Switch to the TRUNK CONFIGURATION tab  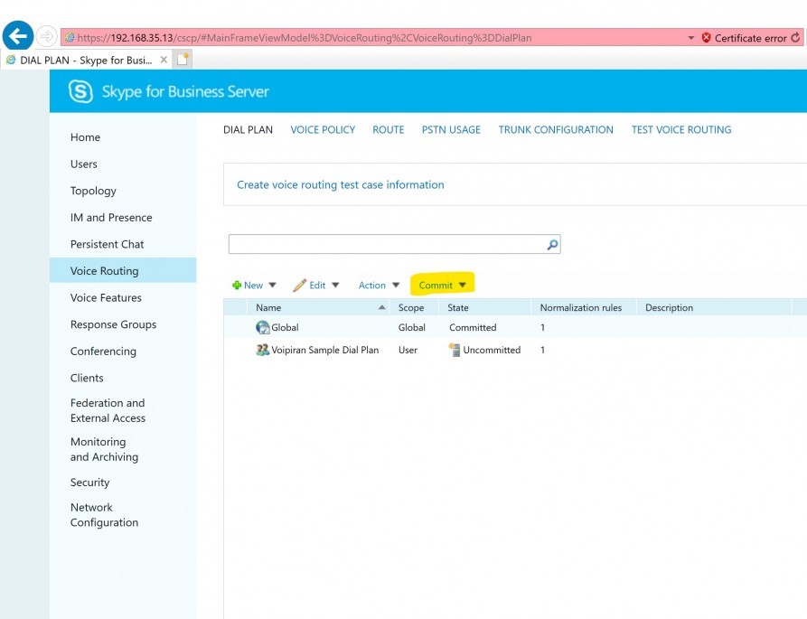[x=556, y=129]
